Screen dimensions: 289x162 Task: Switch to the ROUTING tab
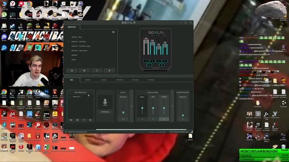[x=135, y=80]
